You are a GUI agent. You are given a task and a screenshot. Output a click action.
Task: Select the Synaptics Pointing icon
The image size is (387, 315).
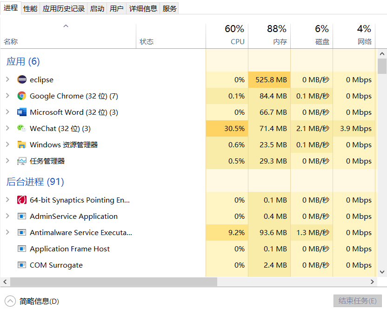(22, 200)
